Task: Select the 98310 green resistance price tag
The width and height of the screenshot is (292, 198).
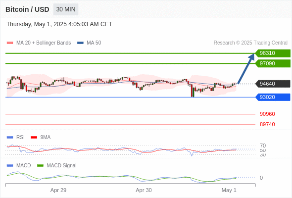Action: (273, 53)
